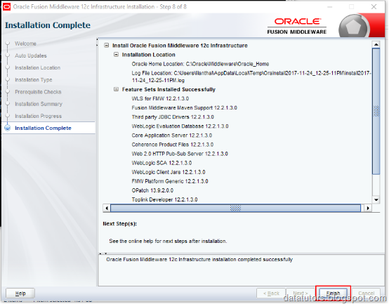This screenshot has width=389, height=304.
Task: Close the installer window
Action: coord(374,7)
